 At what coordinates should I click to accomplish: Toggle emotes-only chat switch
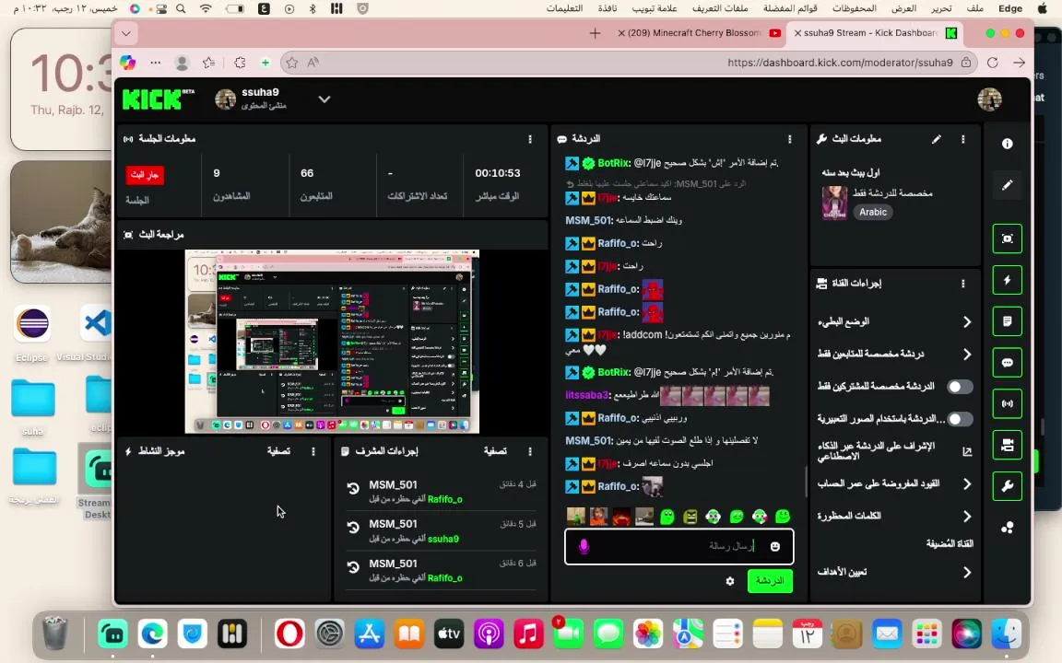point(960,419)
